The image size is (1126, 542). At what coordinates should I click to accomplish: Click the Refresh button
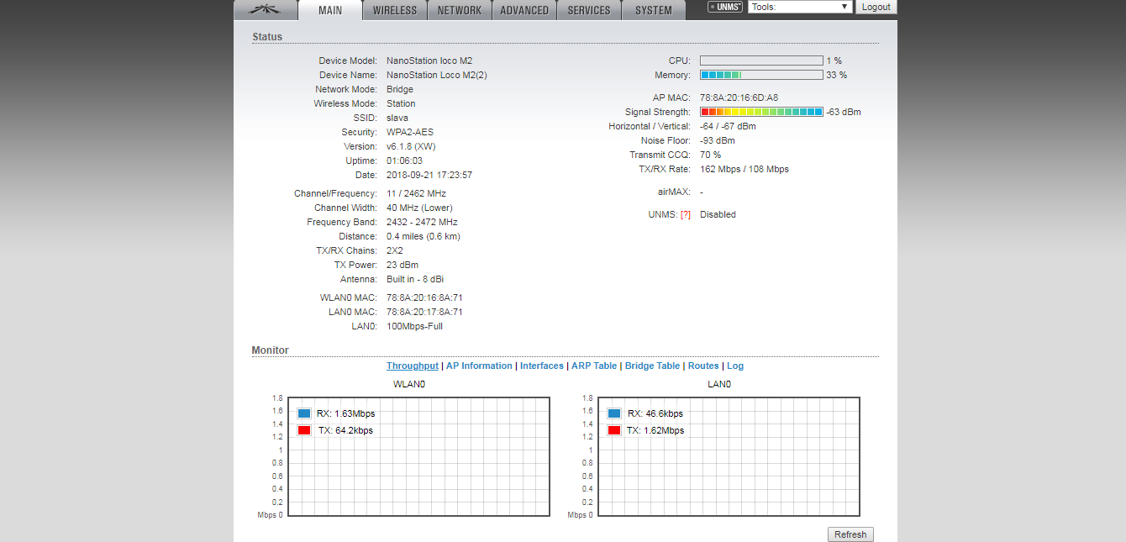(x=850, y=534)
